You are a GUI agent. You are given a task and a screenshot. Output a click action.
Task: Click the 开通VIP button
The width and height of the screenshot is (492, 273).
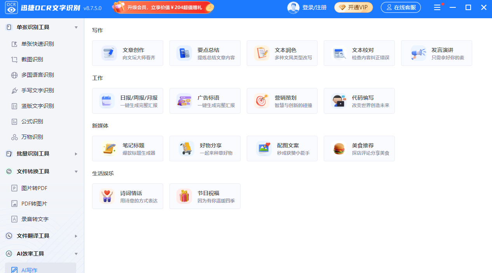pos(353,7)
